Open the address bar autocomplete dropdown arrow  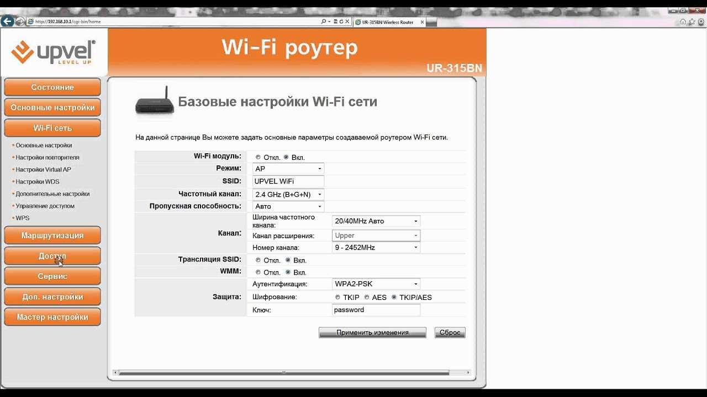pos(329,22)
